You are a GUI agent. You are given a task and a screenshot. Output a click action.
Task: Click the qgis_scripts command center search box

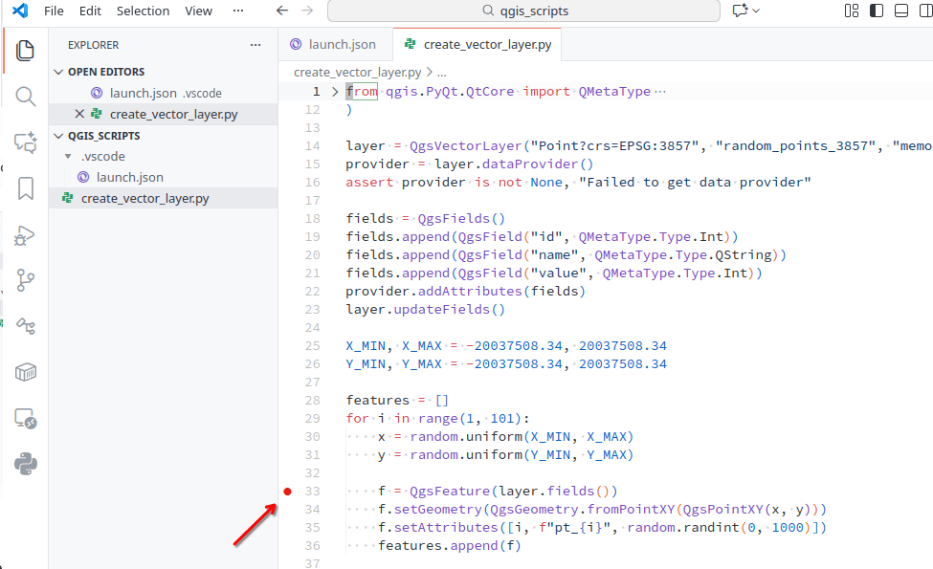click(x=523, y=11)
